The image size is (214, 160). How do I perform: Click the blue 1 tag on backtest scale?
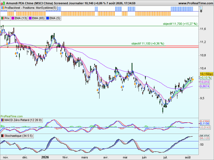pos(201,8)
